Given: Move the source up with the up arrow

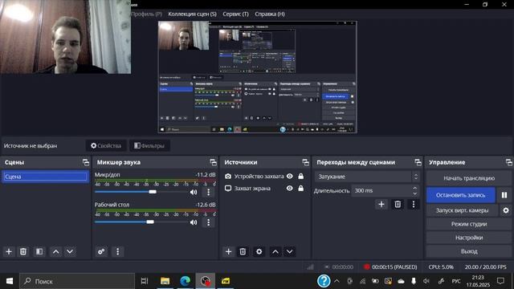Looking at the screenshot, I should coord(275,251).
